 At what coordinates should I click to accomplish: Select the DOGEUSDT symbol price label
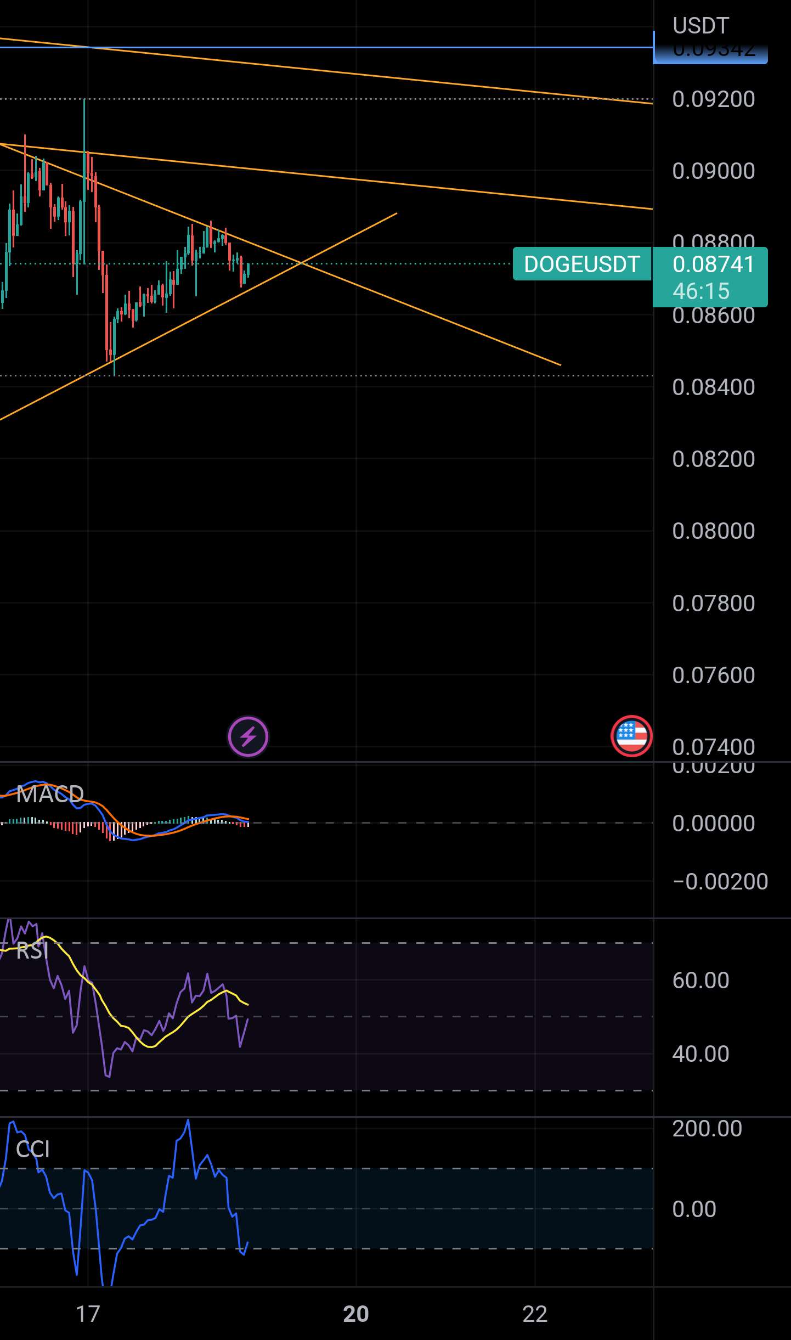[x=582, y=264]
